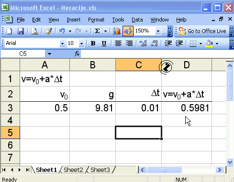
Task: Open Print Preview from the toolbar
Action: tap(34, 31)
